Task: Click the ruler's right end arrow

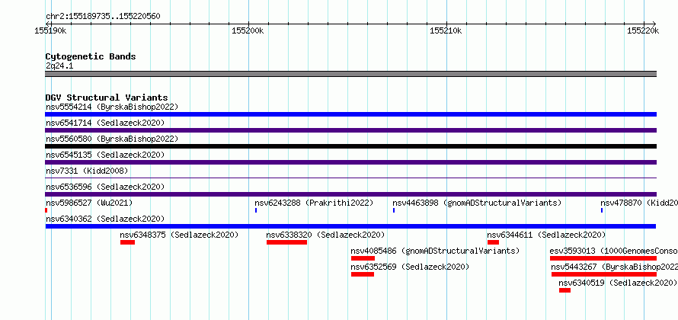Action: (654, 24)
